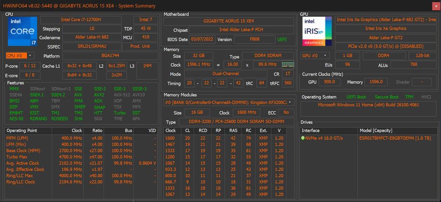Click the E-core count 8 / 8

[30, 75]
